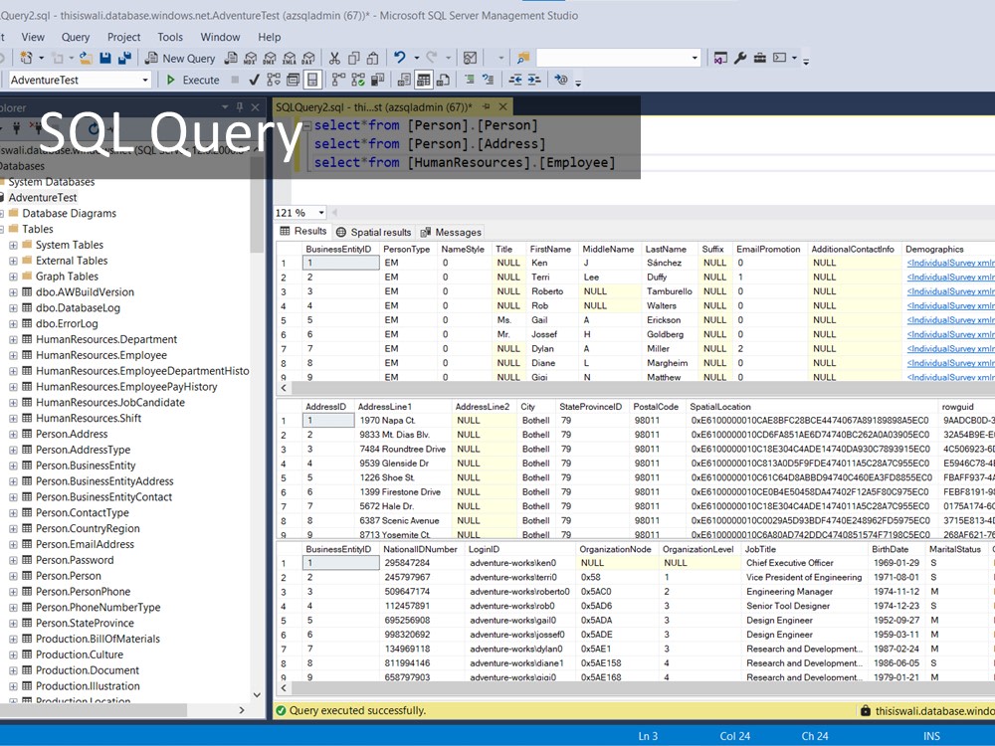Click the Save file icon
The image size is (995, 746).
pyautogui.click(x=105, y=59)
